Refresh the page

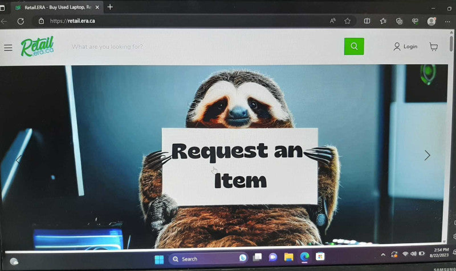click(x=21, y=21)
